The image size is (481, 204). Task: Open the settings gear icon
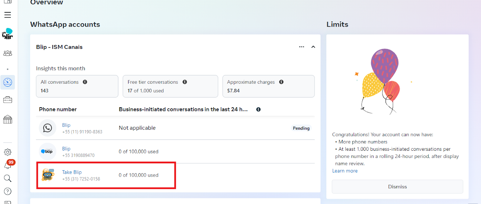coord(8,152)
